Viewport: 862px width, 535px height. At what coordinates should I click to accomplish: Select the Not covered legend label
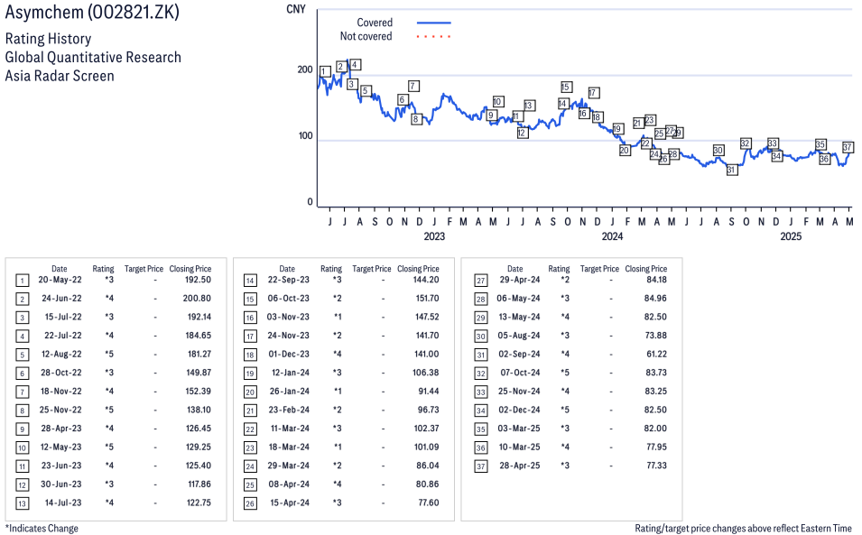[366, 36]
